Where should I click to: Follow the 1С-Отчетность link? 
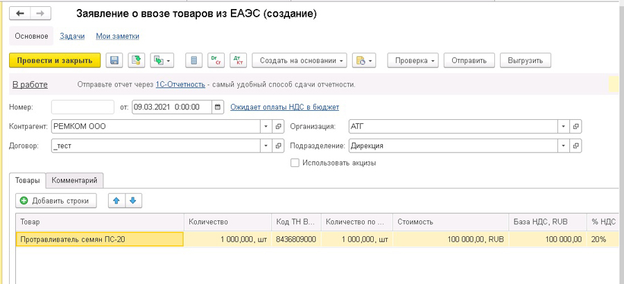180,85
